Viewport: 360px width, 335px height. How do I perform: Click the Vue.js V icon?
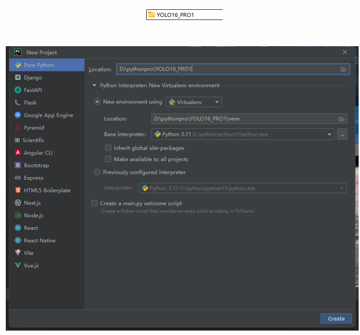pyautogui.click(x=18, y=265)
